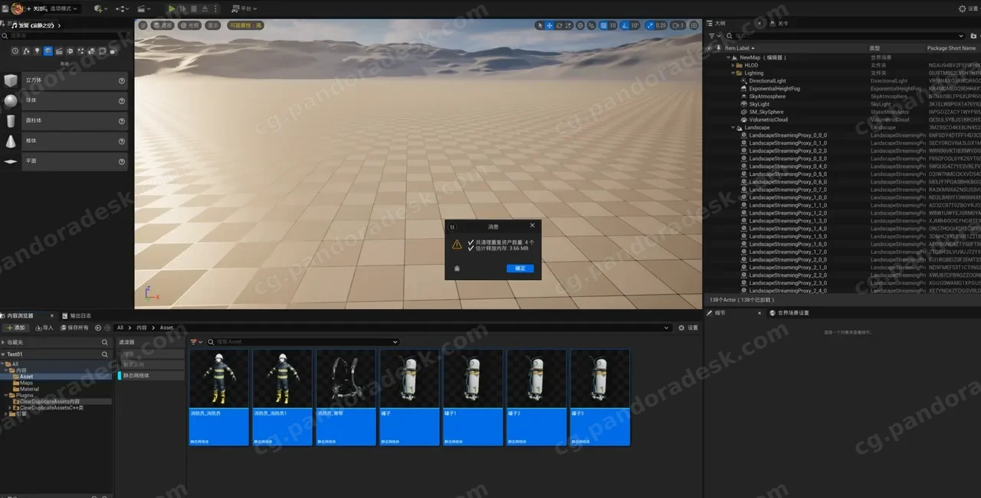Open the 显示 show menu in the viewport
The image size is (981, 498).
[212, 25]
